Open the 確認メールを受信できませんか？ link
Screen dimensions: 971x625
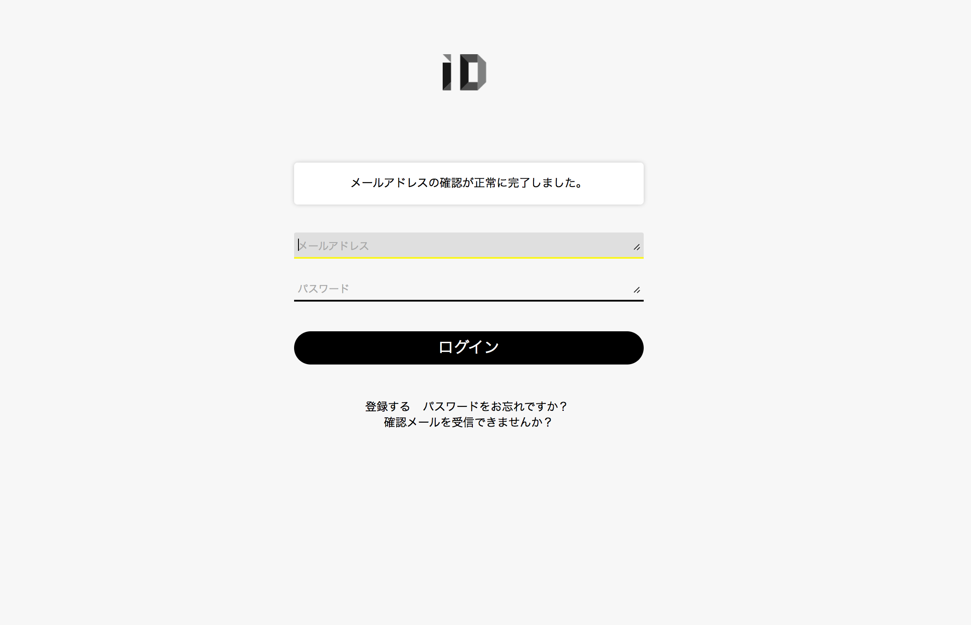(x=468, y=422)
